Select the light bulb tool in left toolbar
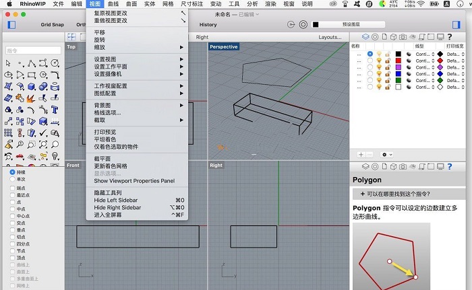The image size is (472, 290). (x=55, y=156)
